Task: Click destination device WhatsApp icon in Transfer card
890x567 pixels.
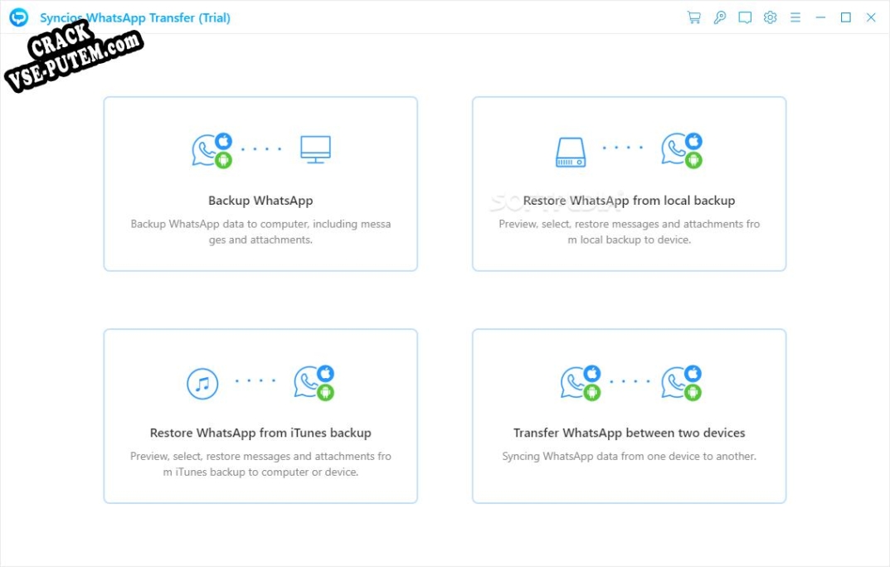Action: click(681, 383)
